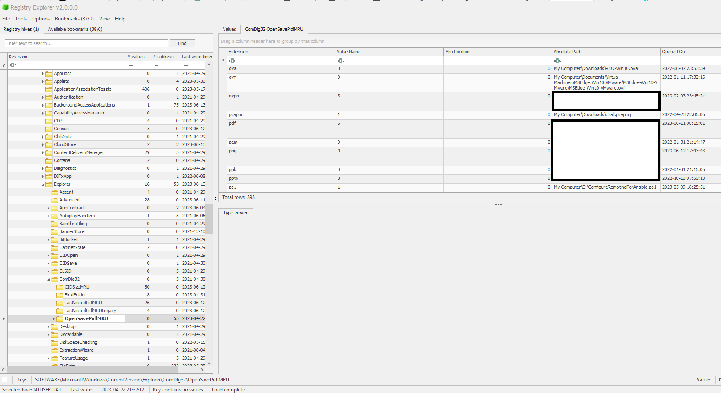Click the Accent folder icon
Viewport: 721px width, 393px height.
click(x=54, y=192)
